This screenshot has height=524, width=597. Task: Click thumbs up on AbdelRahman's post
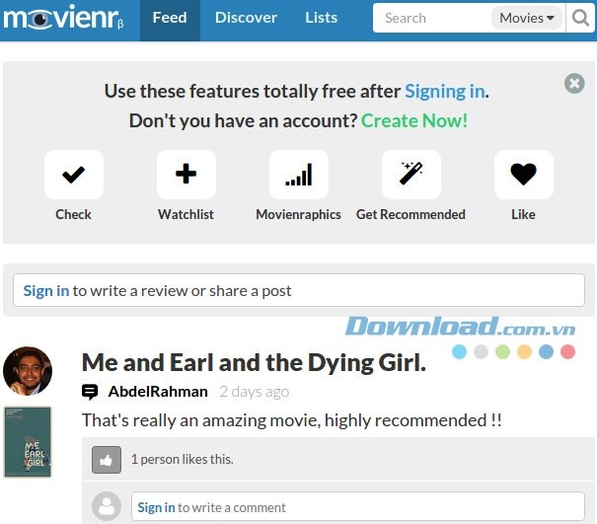coord(107,460)
